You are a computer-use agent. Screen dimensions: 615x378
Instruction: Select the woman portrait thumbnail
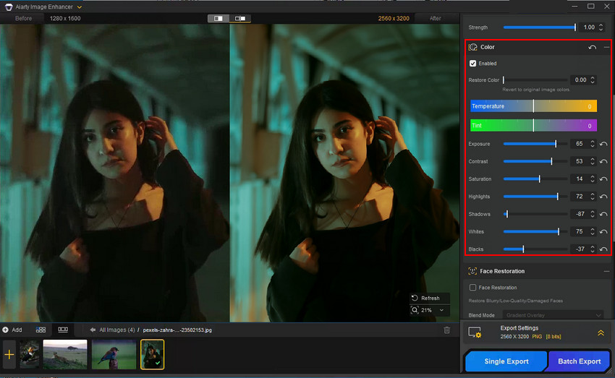click(x=152, y=354)
